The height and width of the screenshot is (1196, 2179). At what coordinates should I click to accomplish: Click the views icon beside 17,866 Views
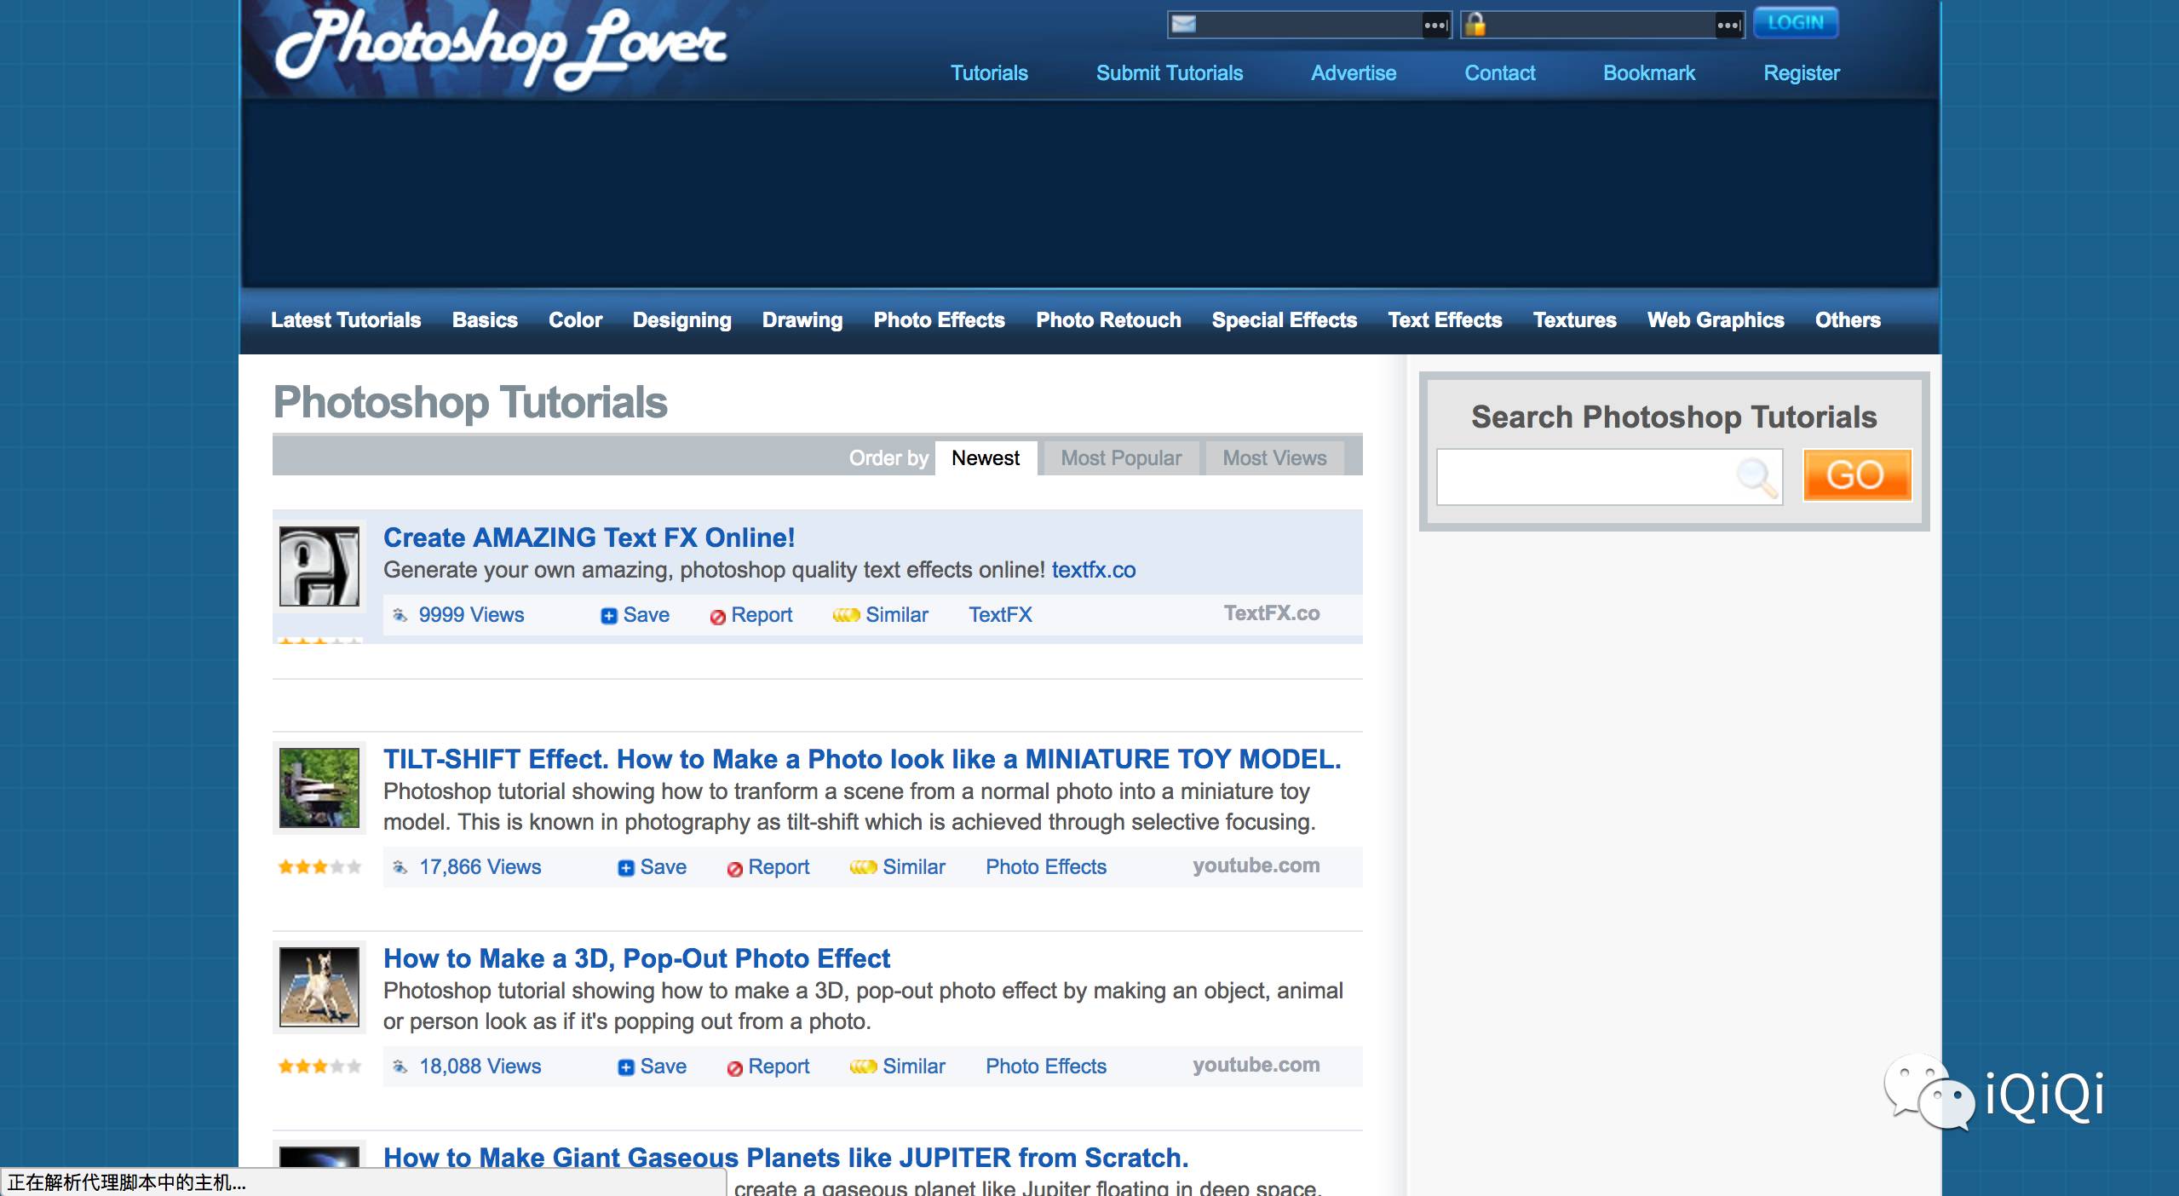pyautogui.click(x=400, y=866)
